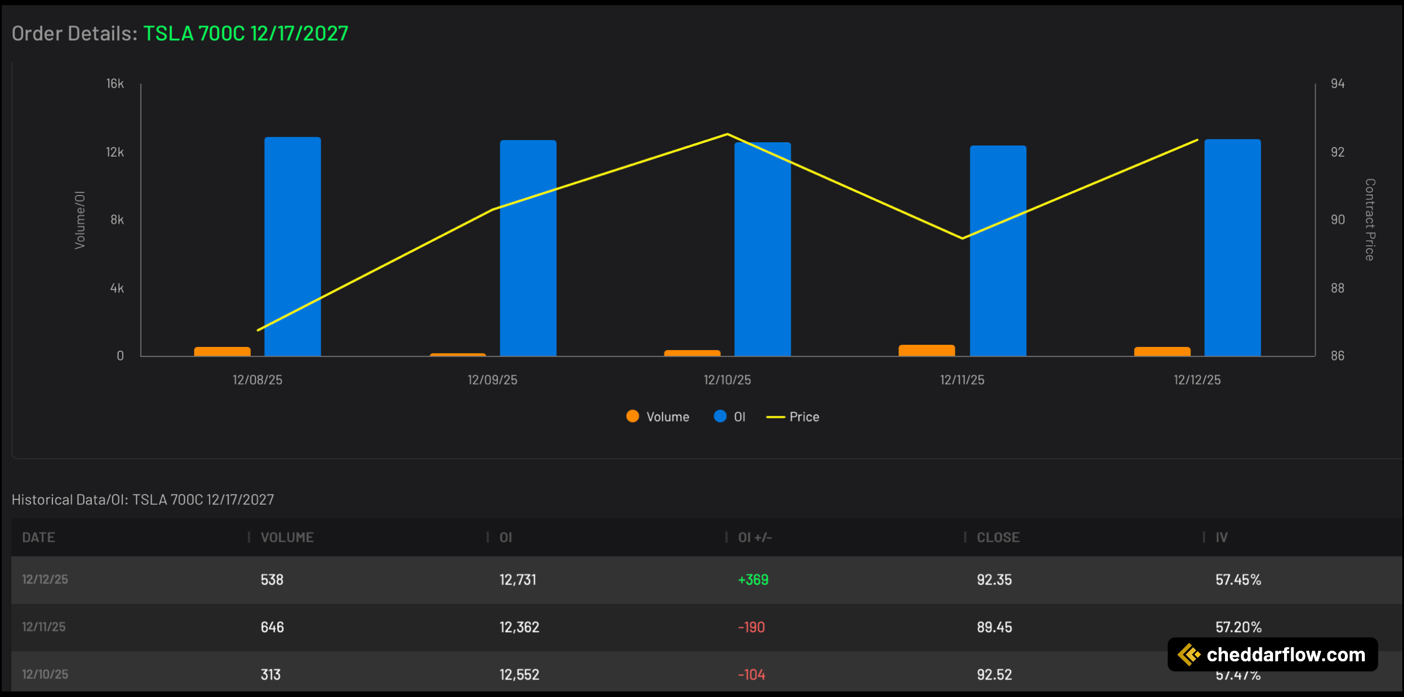This screenshot has height=697, width=1404.
Task: Sort the table by the DATE column header
Action: (39, 537)
